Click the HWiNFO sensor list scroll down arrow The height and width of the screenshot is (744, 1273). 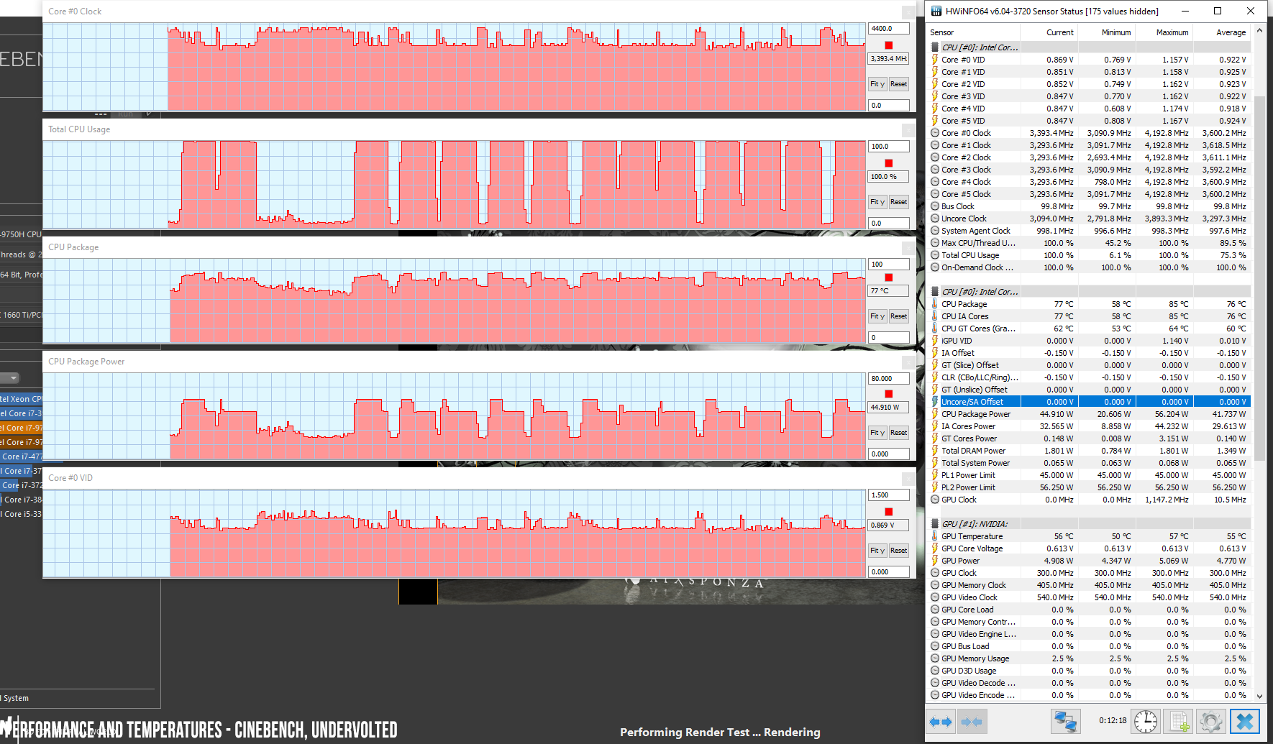[1259, 696]
